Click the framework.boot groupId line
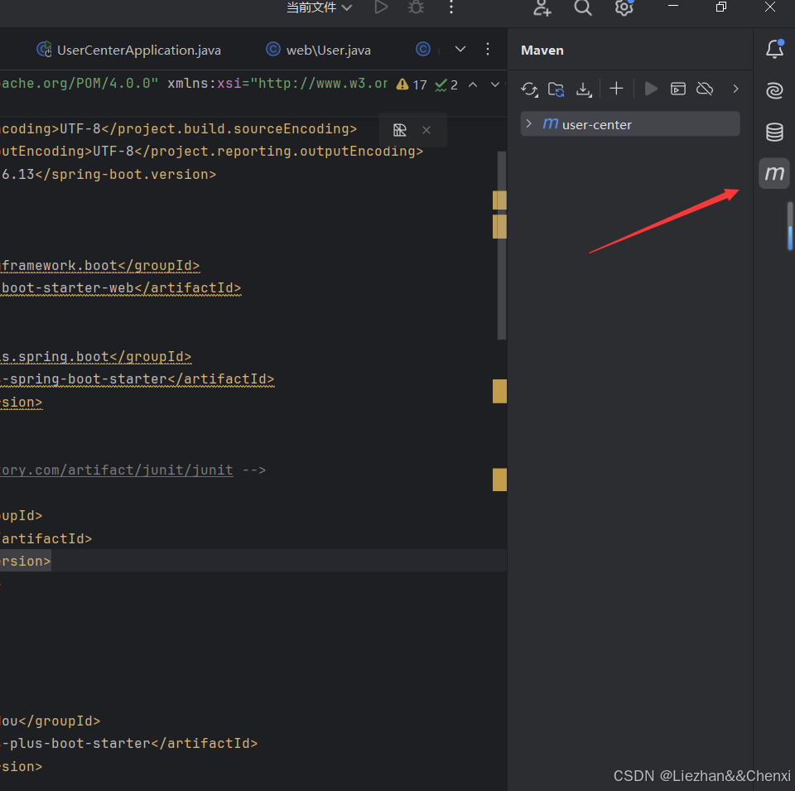795x791 pixels. [100, 266]
